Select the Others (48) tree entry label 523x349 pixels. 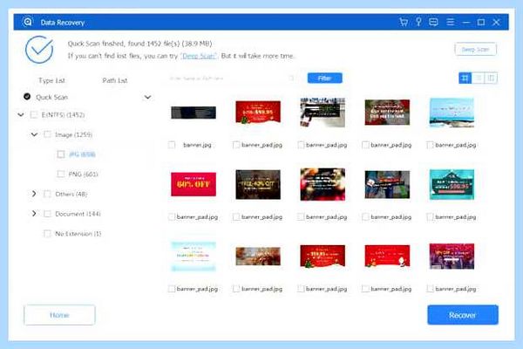71,194
